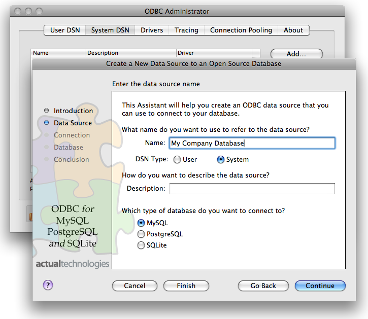Choose MySQL as database type
This screenshot has height=319, width=368.
click(x=141, y=223)
